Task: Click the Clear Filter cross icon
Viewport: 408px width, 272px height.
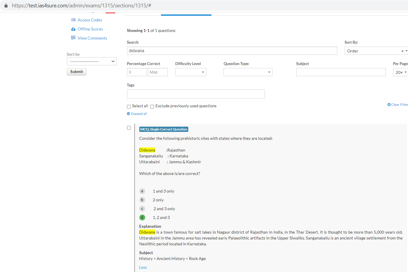Action: [x=389, y=105]
